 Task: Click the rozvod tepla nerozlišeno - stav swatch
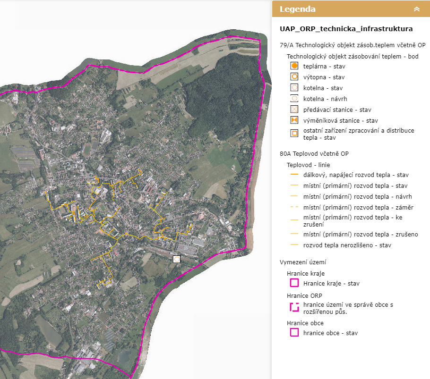(x=294, y=245)
